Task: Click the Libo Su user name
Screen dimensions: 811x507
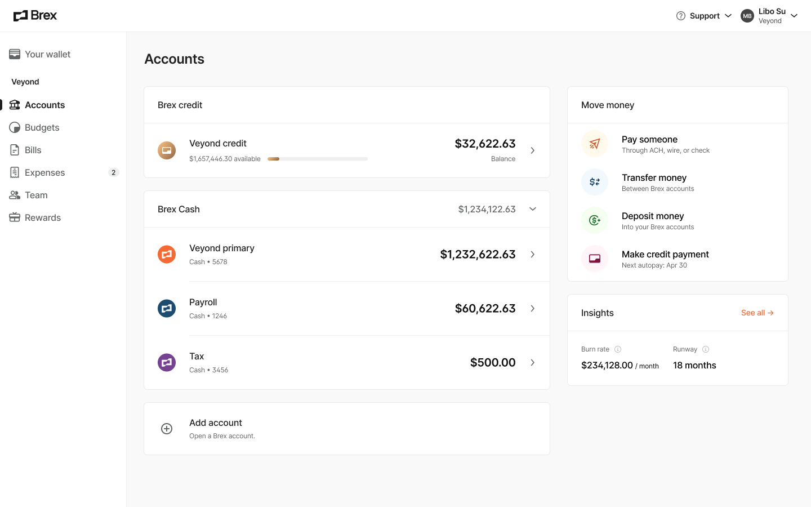Action: (772, 11)
